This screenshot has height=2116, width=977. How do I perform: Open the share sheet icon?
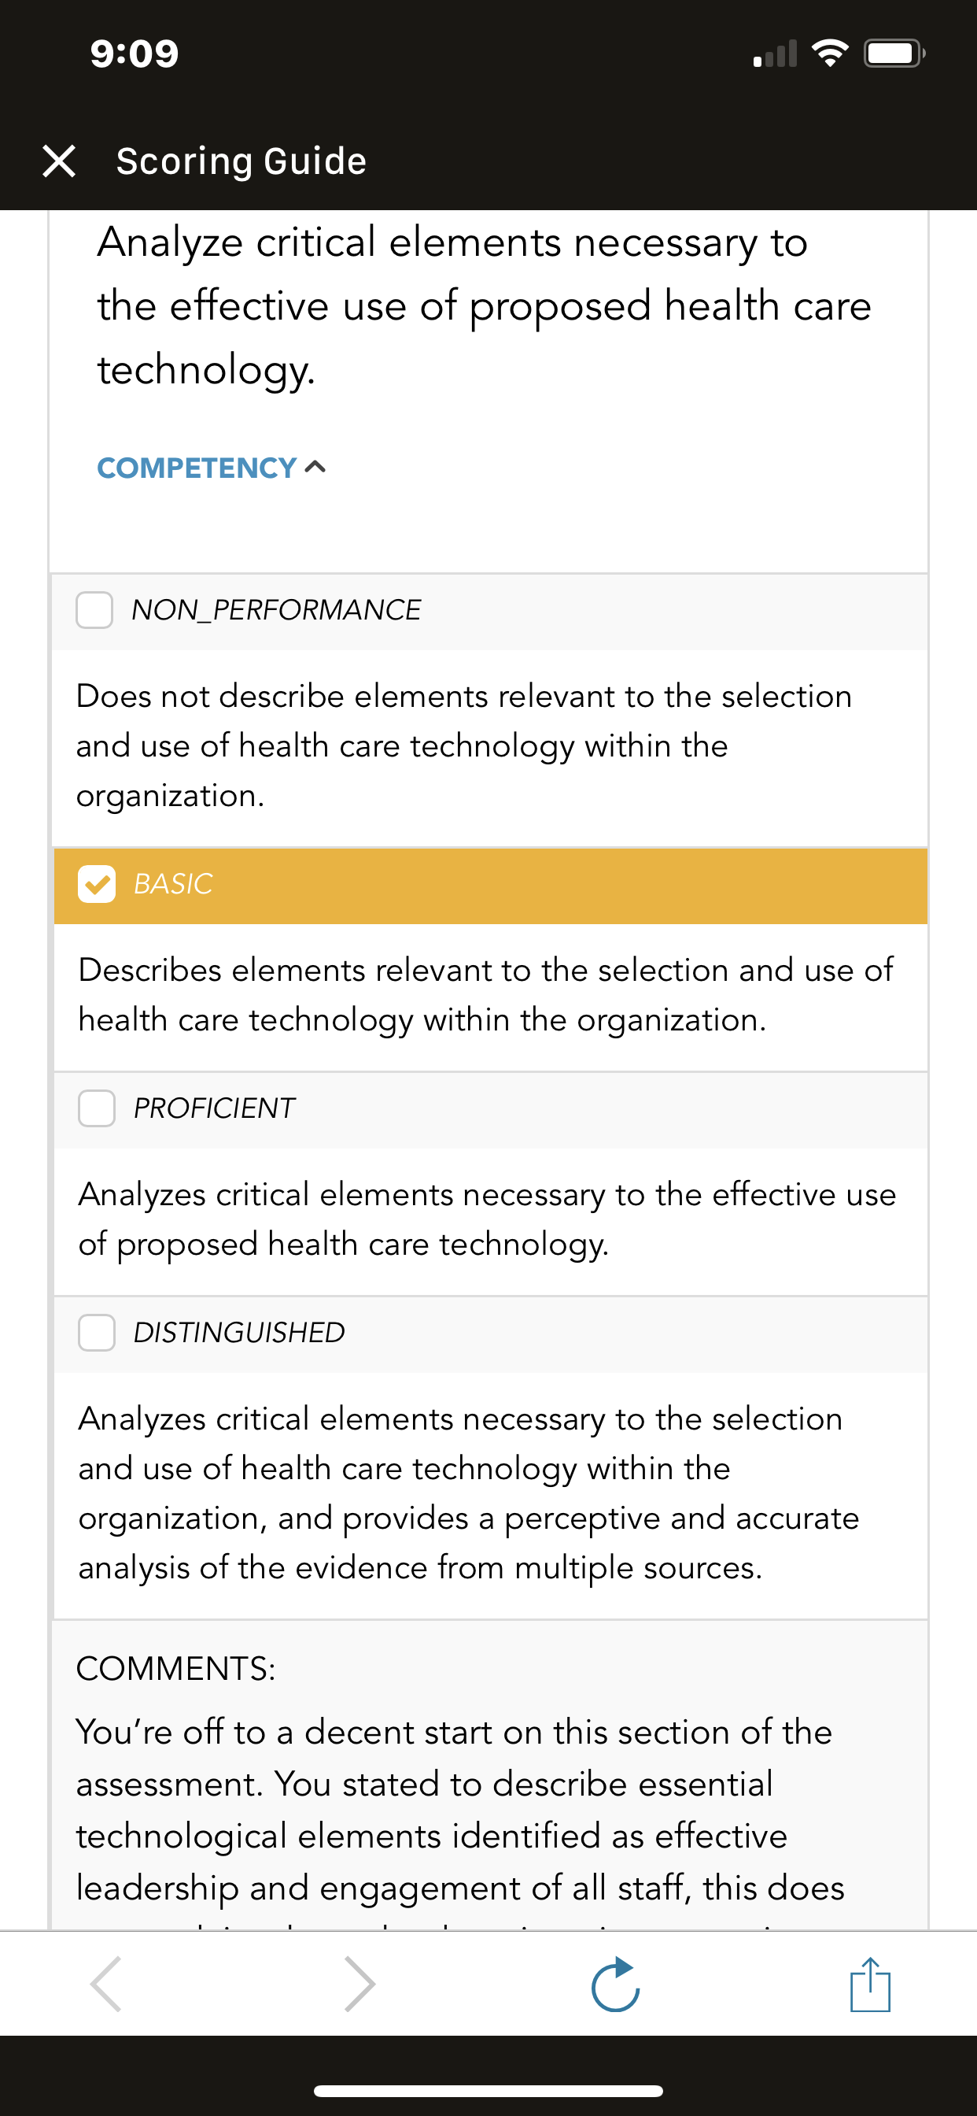(x=870, y=1984)
